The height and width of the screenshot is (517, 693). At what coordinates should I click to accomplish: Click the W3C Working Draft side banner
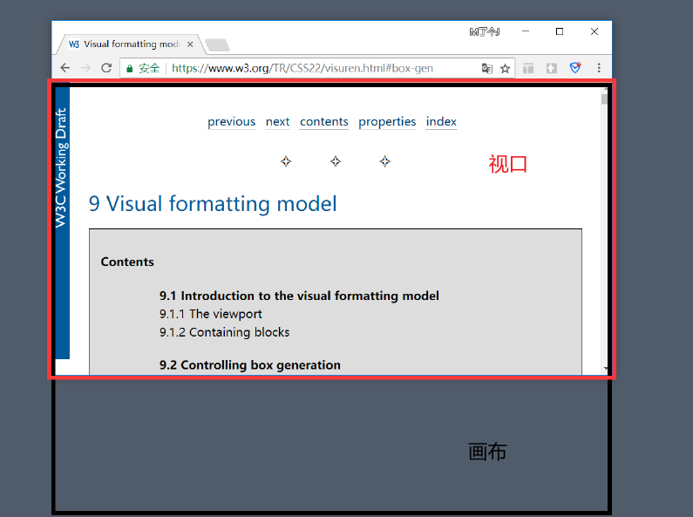coord(62,222)
